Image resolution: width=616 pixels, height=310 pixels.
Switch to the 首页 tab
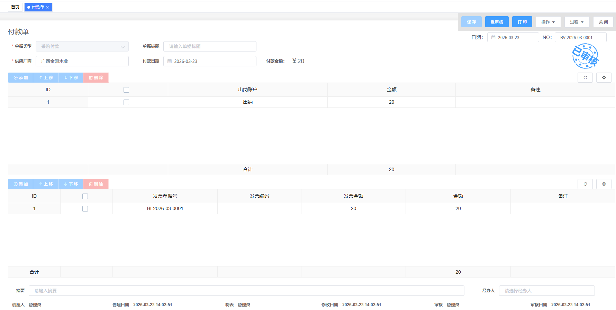click(15, 7)
